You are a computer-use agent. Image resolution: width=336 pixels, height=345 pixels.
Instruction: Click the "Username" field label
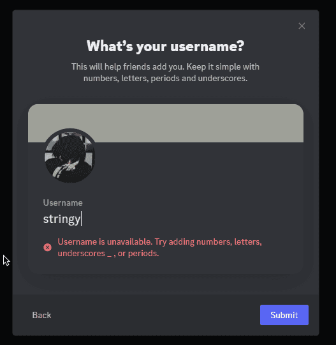pyautogui.click(x=63, y=203)
